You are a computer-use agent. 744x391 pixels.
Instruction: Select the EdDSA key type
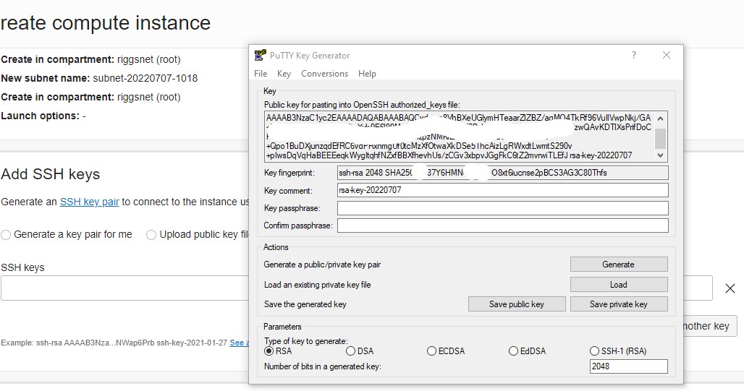[527, 351]
